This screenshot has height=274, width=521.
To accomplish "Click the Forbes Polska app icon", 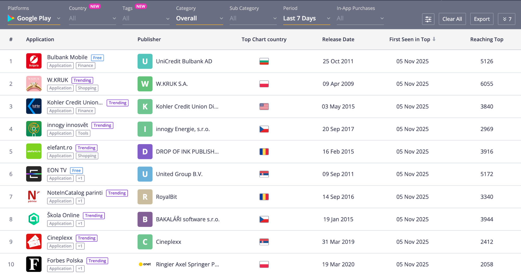I will pos(34,264).
